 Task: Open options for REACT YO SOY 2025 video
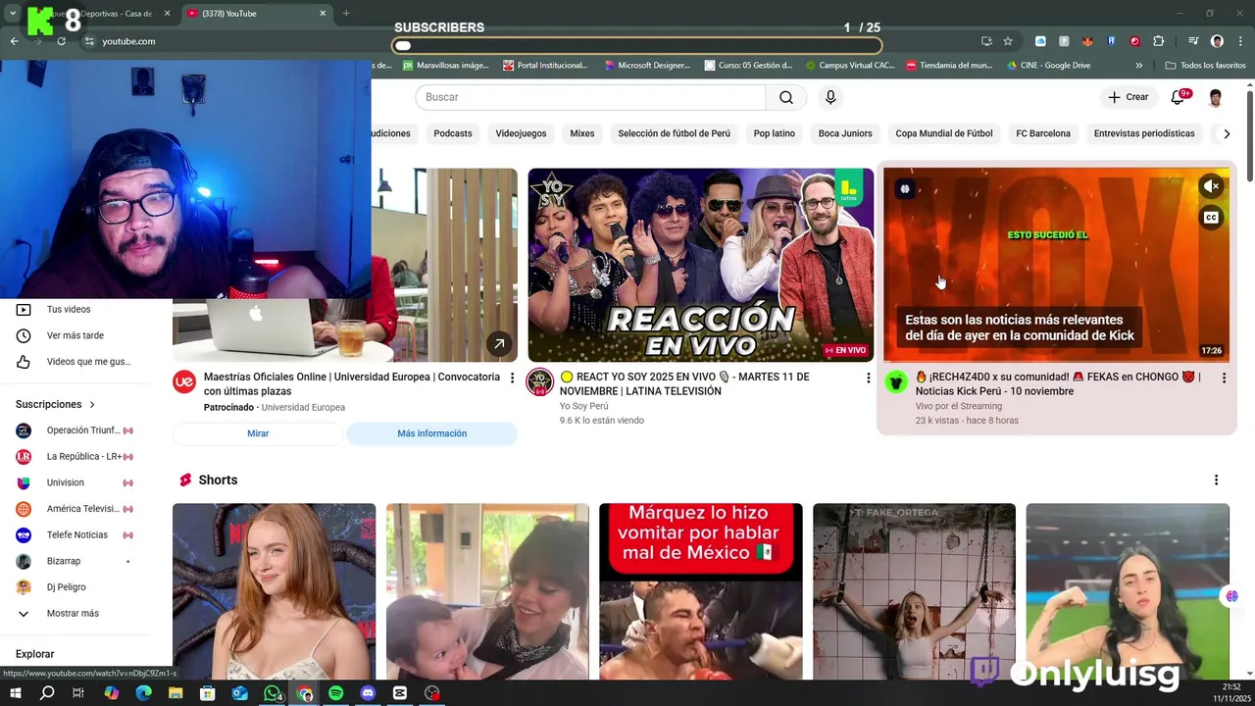pos(868,378)
